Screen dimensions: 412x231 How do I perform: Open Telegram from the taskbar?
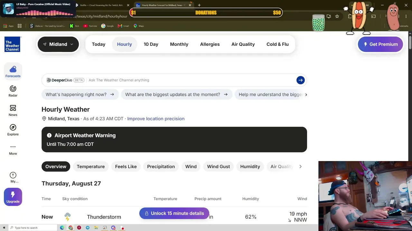click(x=88, y=228)
